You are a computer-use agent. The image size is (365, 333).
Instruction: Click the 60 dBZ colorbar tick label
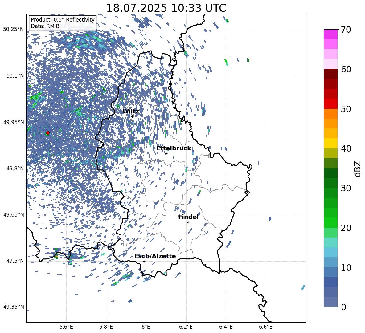click(x=346, y=69)
